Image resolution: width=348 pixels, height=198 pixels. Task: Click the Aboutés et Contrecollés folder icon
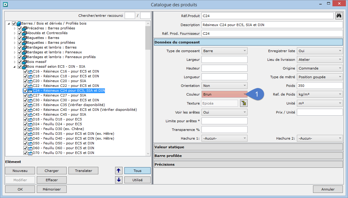pyautogui.click(x=25, y=33)
